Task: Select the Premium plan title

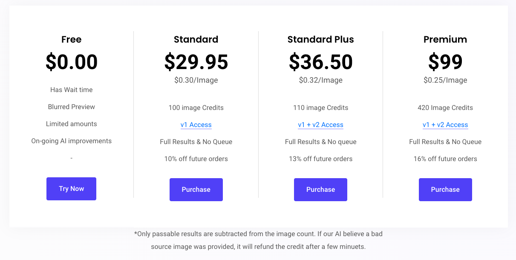Action: tap(445, 39)
